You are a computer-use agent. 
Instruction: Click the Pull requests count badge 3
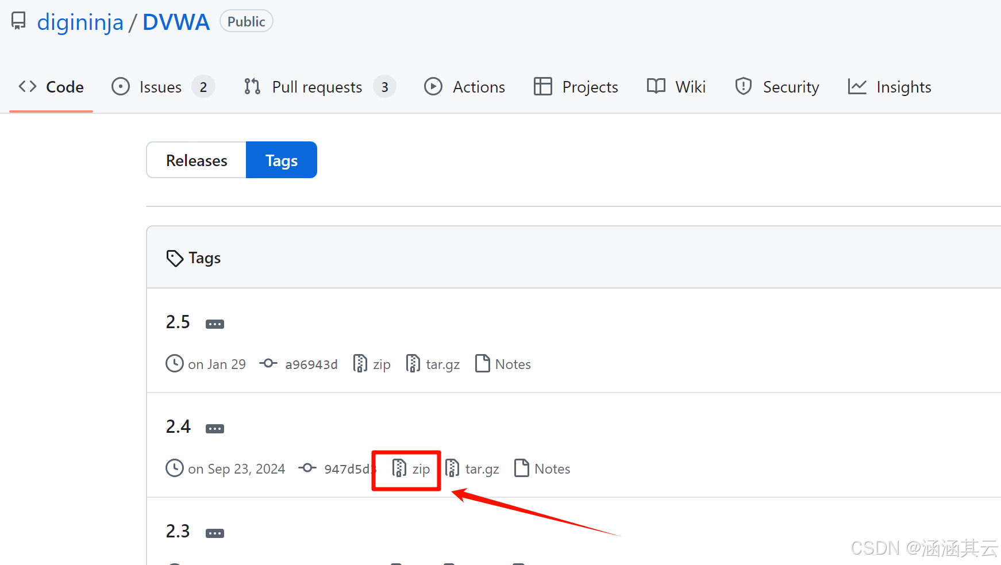pos(384,87)
